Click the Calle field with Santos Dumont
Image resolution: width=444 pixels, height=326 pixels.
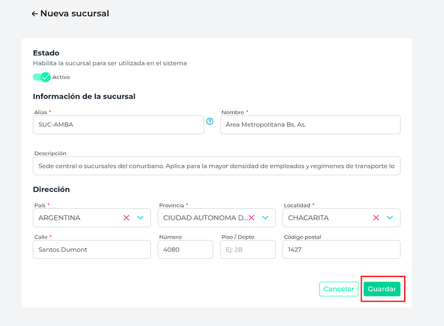[x=92, y=250]
